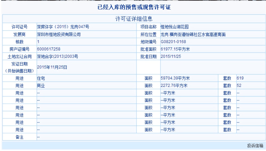Screen dimensions: 266x151
Task: Select issue date 2015年11月25日
Action: tap(52, 67)
